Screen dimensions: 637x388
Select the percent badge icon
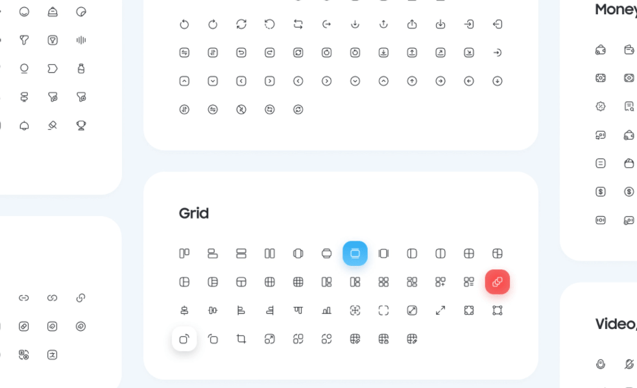point(601,106)
